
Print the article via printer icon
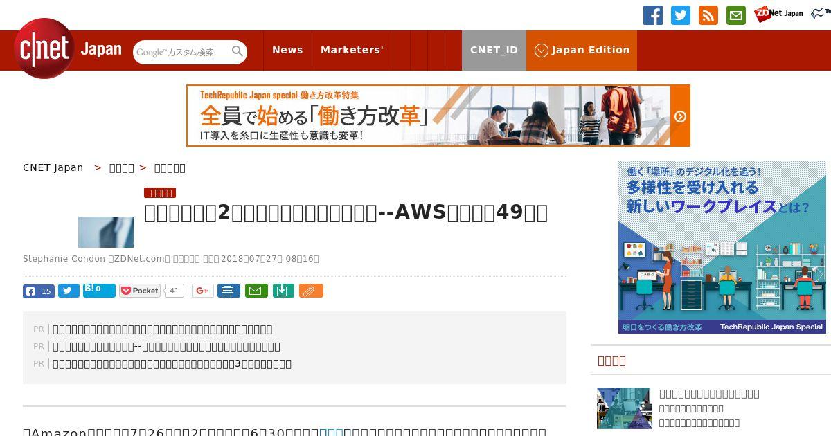click(x=229, y=291)
